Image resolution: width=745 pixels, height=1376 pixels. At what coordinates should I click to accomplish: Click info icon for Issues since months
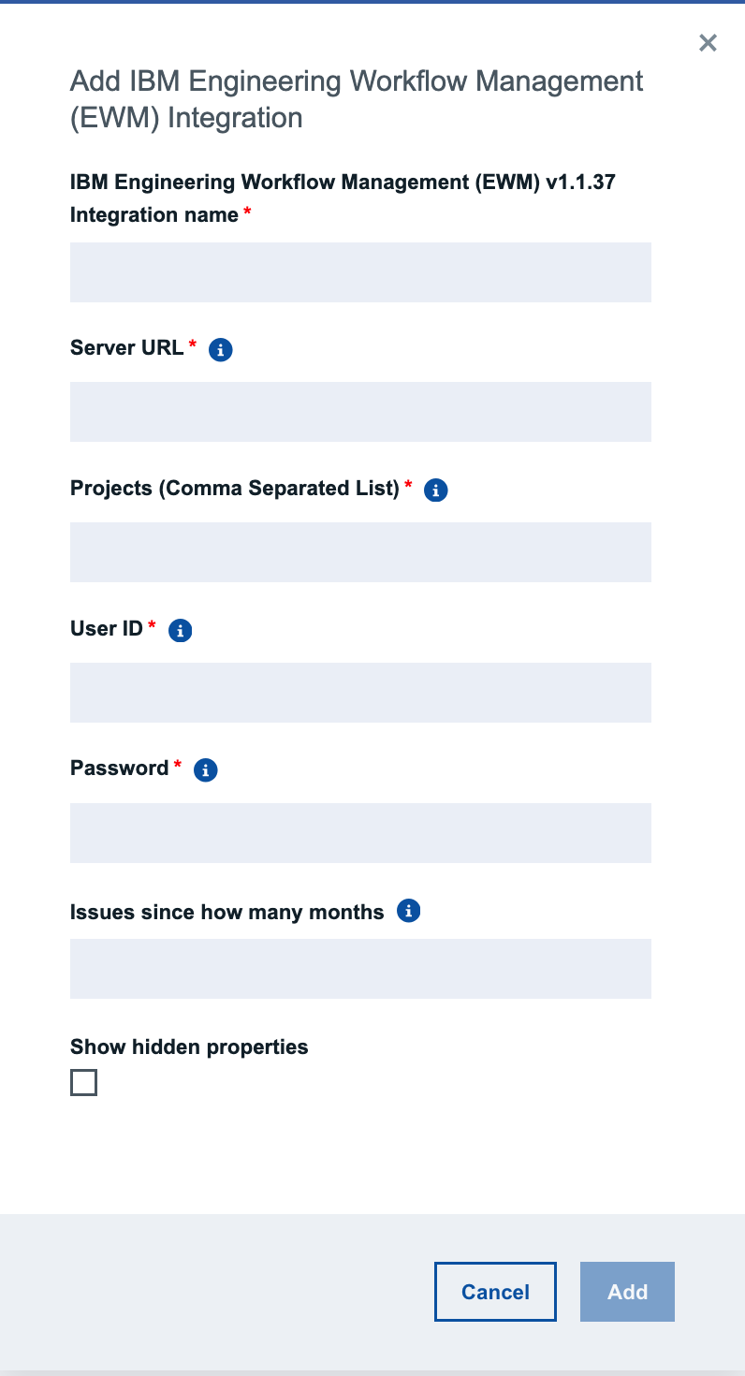(x=409, y=911)
